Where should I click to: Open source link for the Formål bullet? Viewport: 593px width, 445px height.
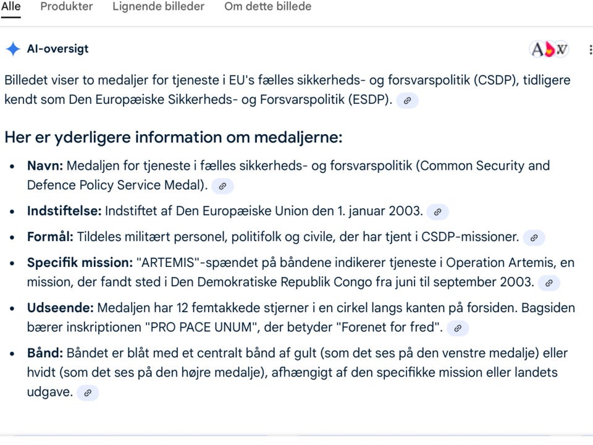pos(534,237)
